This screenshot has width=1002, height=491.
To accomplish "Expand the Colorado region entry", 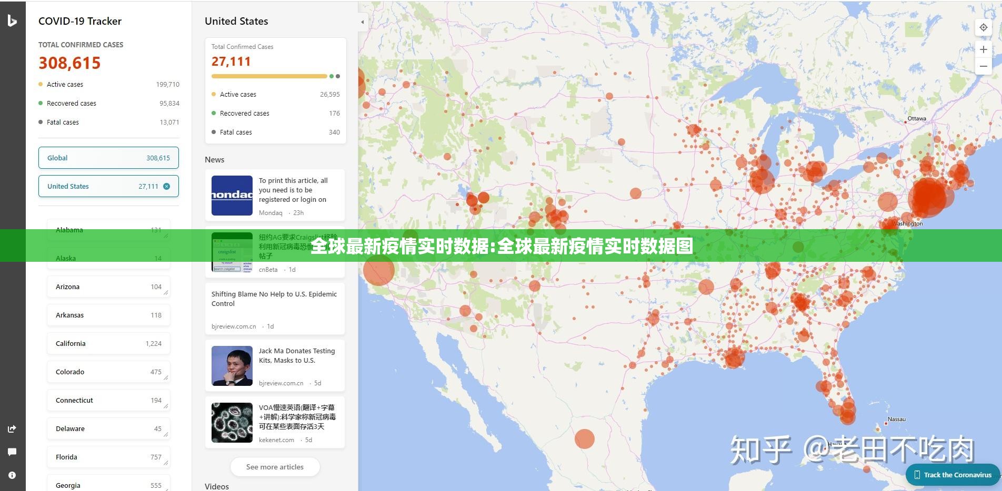I will [166, 377].
